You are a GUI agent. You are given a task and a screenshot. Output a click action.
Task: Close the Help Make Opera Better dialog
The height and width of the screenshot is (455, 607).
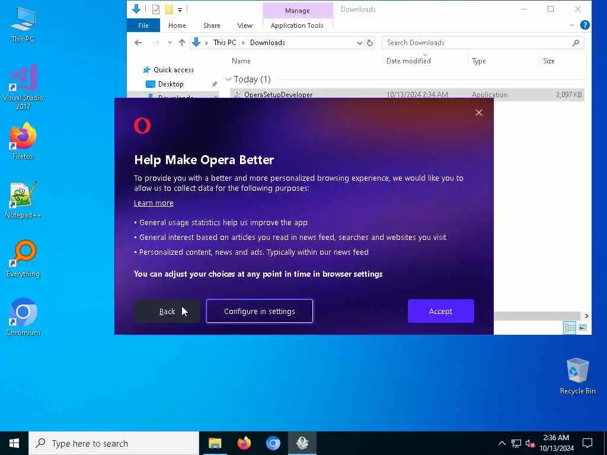coord(479,113)
